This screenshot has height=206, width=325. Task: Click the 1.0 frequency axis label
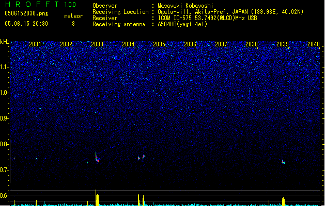click(x=4, y=93)
